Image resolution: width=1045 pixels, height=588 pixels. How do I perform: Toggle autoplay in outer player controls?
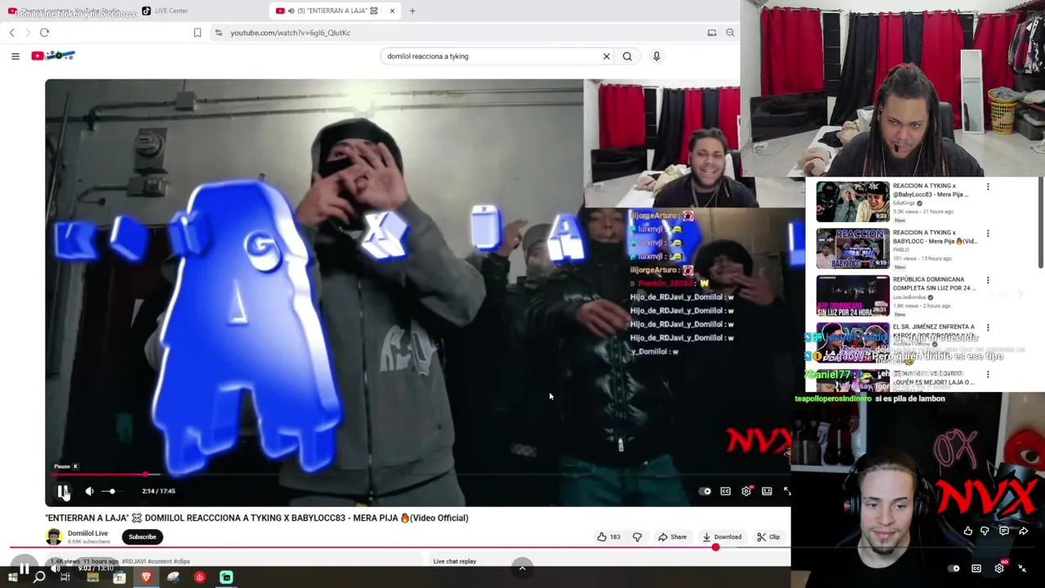coord(955,568)
